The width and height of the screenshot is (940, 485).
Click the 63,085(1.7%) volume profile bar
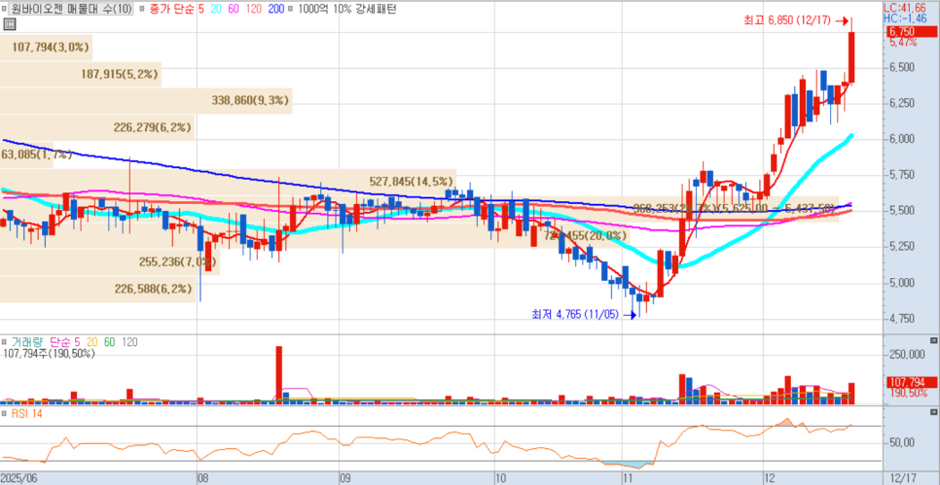point(26,155)
